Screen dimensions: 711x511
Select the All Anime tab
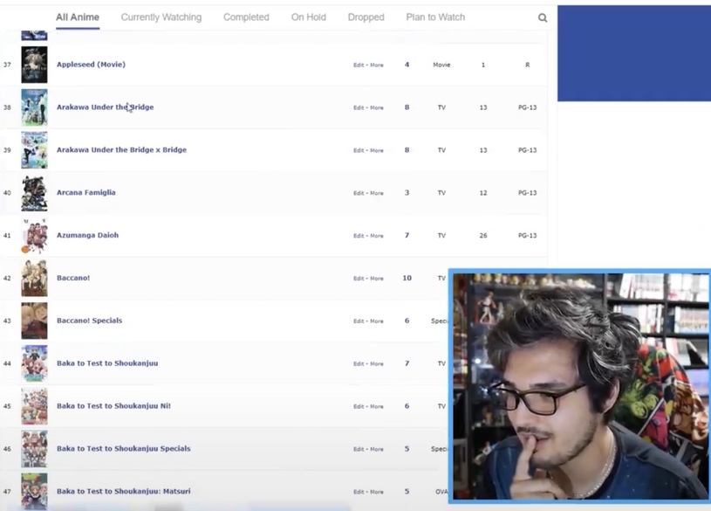pos(78,17)
